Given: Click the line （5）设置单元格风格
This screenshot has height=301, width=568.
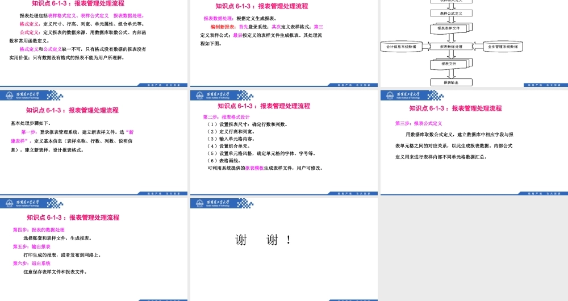Looking at the screenshot, I should (x=261, y=153).
